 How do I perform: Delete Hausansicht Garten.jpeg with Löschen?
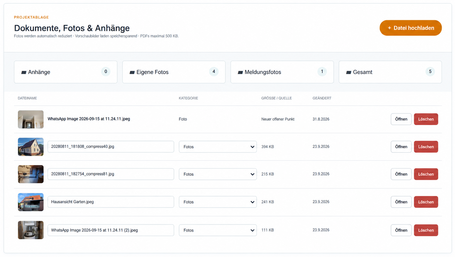click(x=426, y=202)
